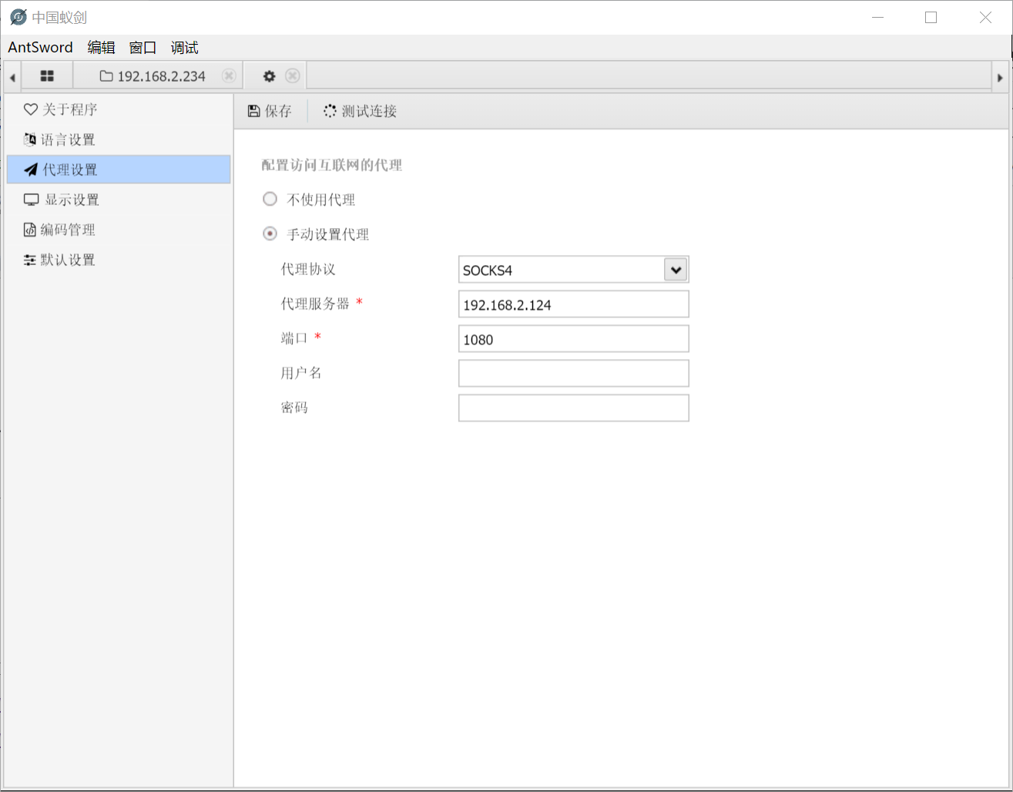Click the heart icon beside 关于程序
This screenshot has height=792, width=1013.
(x=31, y=109)
